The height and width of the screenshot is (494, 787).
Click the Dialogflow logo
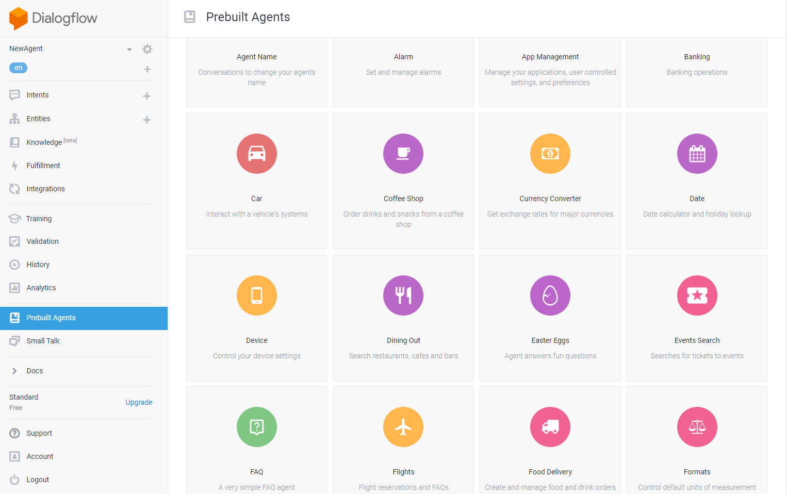(x=54, y=18)
